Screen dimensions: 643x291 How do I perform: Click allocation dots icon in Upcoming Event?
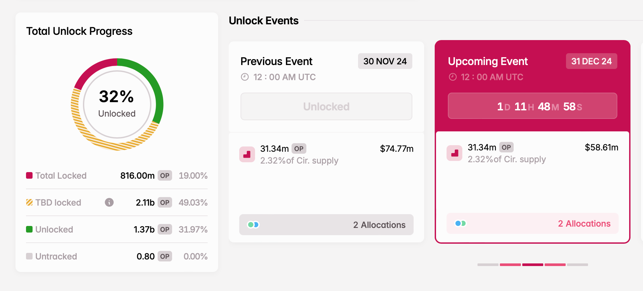coord(460,223)
